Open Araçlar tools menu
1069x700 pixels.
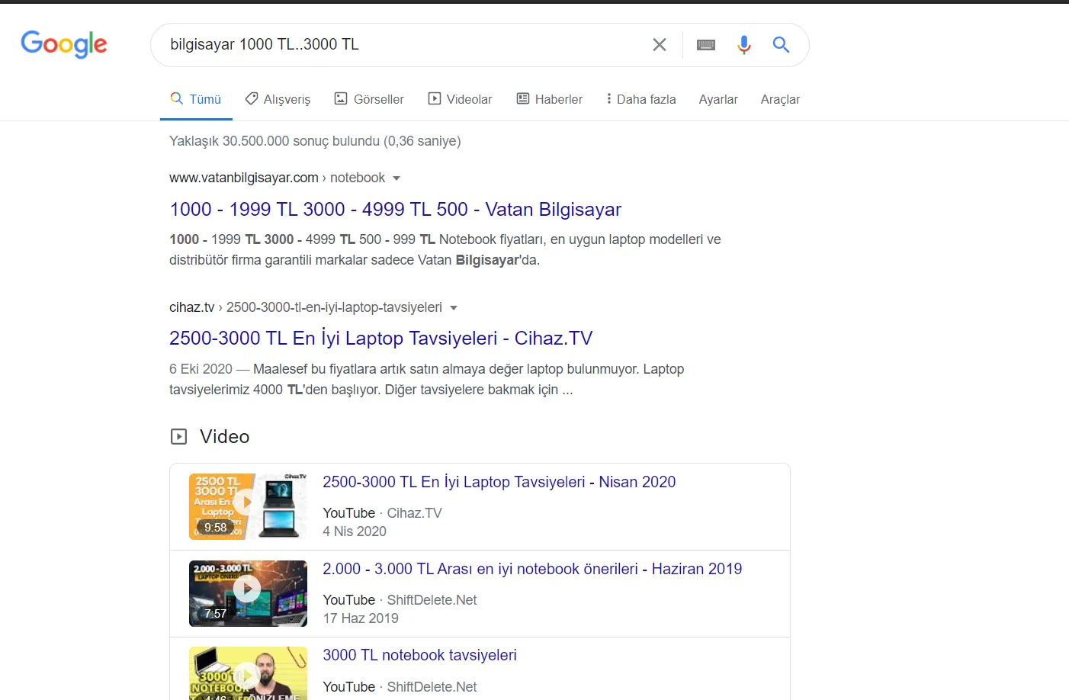click(x=780, y=99)
